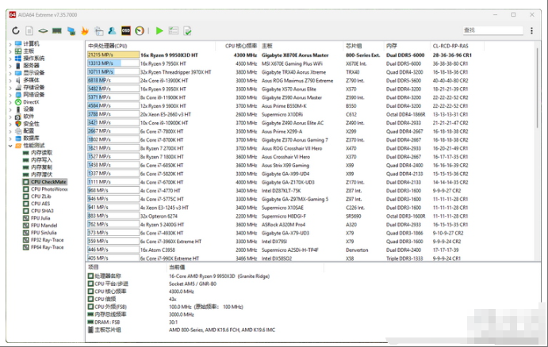Collapse the 性能测试 tree node
The image size is (548, 347).
pos(10,146)
